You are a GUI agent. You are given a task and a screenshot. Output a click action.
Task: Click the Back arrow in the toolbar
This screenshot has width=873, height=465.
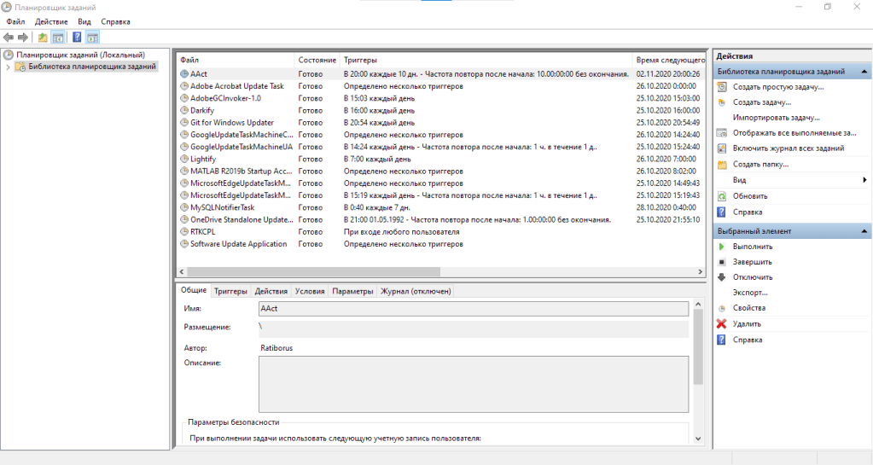[x=9, y=38]
